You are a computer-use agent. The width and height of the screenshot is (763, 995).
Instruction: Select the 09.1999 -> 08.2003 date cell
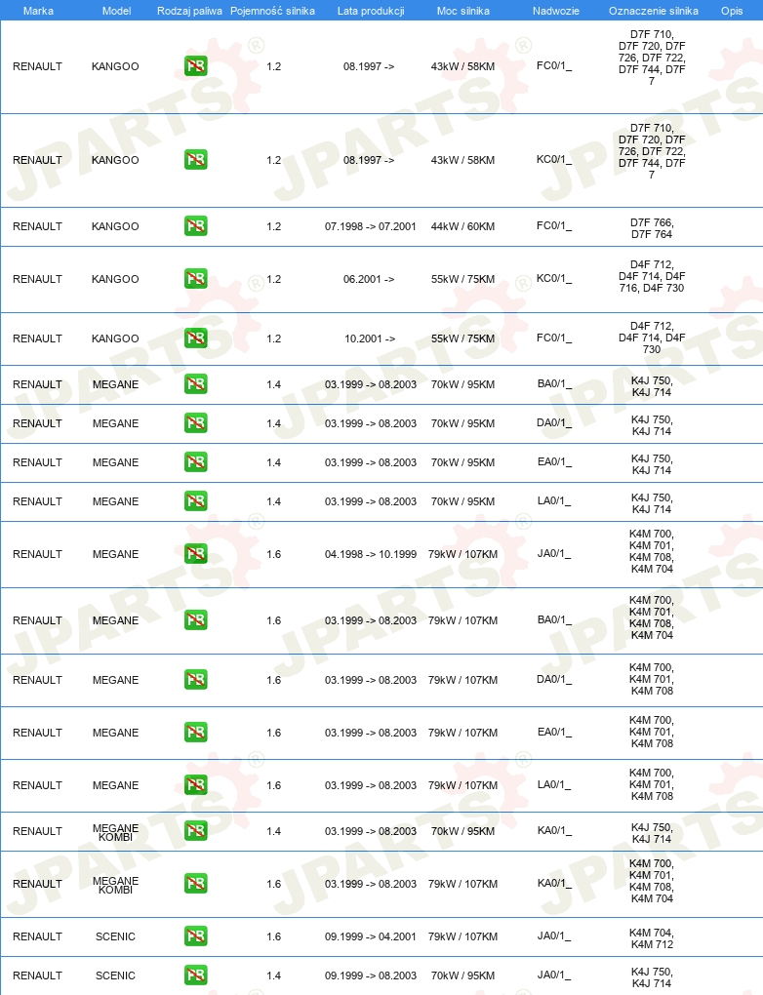tap(371, 975)
